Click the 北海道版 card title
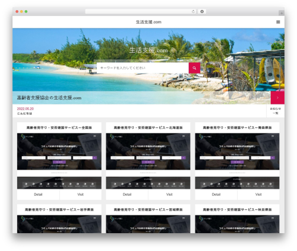The width and height of the screenshot is (297, 251). tap(148, 128)
